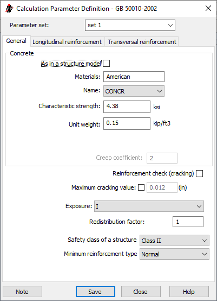Switch to the Longitudinal reinforcement tab
The width and height of the screenshot is (217, 301).
(67, 42)
